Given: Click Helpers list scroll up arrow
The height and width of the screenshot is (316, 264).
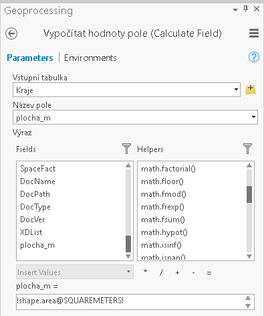Looking at the screenshot, I should (249, 165).
